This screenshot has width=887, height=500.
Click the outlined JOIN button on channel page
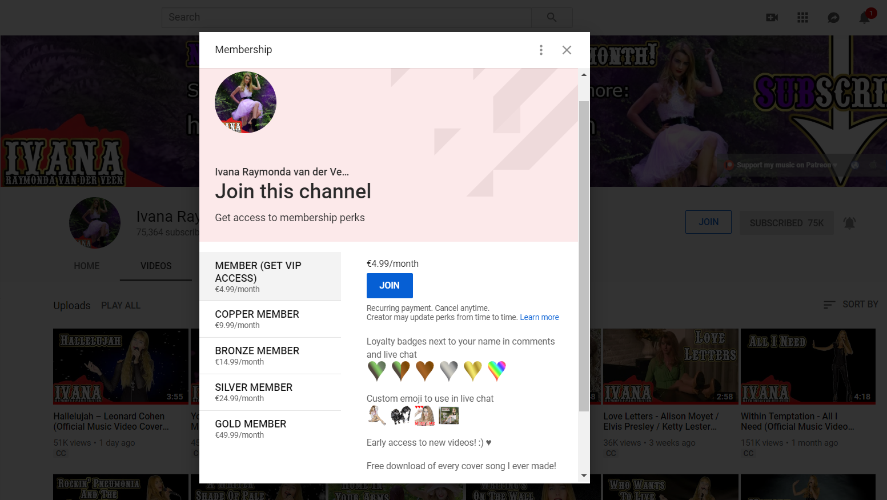(x=708, y=222)
